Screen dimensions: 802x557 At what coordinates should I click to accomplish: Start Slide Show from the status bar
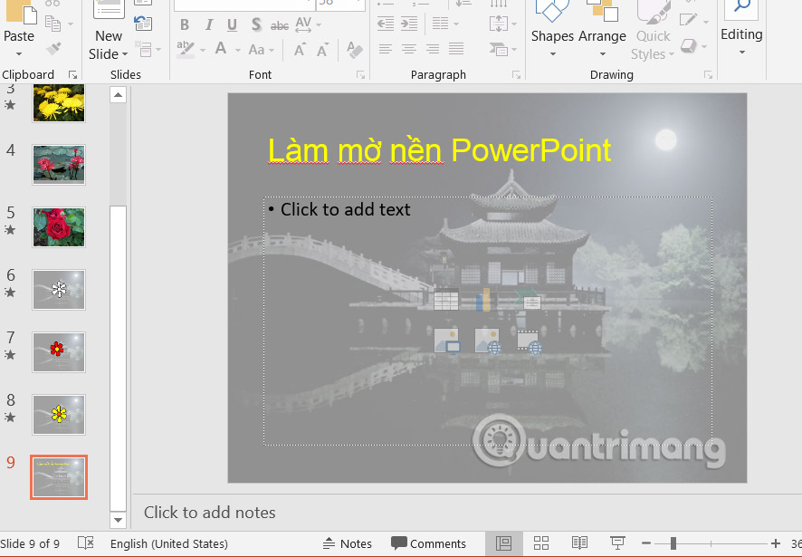[x=616, y=543]
